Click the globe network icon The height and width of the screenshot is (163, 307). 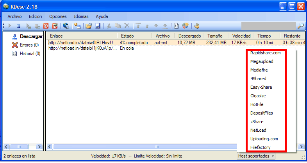(66, 26)
